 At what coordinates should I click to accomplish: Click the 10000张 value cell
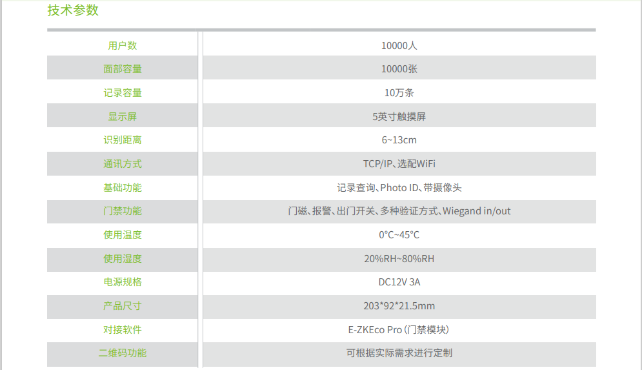click(399, 69)
